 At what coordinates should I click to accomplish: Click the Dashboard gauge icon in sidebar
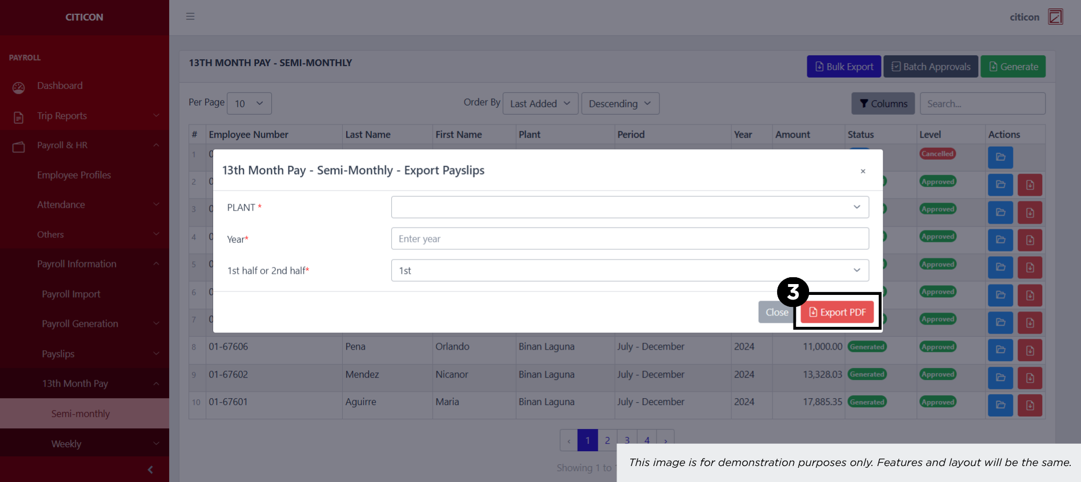[x=19, y=87]
